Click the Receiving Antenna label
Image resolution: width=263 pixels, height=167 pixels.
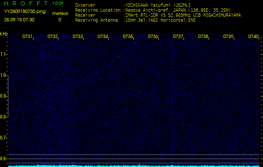pos(97,20)
